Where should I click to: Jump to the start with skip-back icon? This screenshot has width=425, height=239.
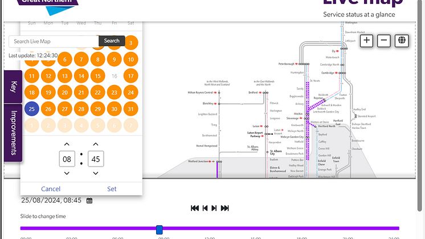click(195, 208)
